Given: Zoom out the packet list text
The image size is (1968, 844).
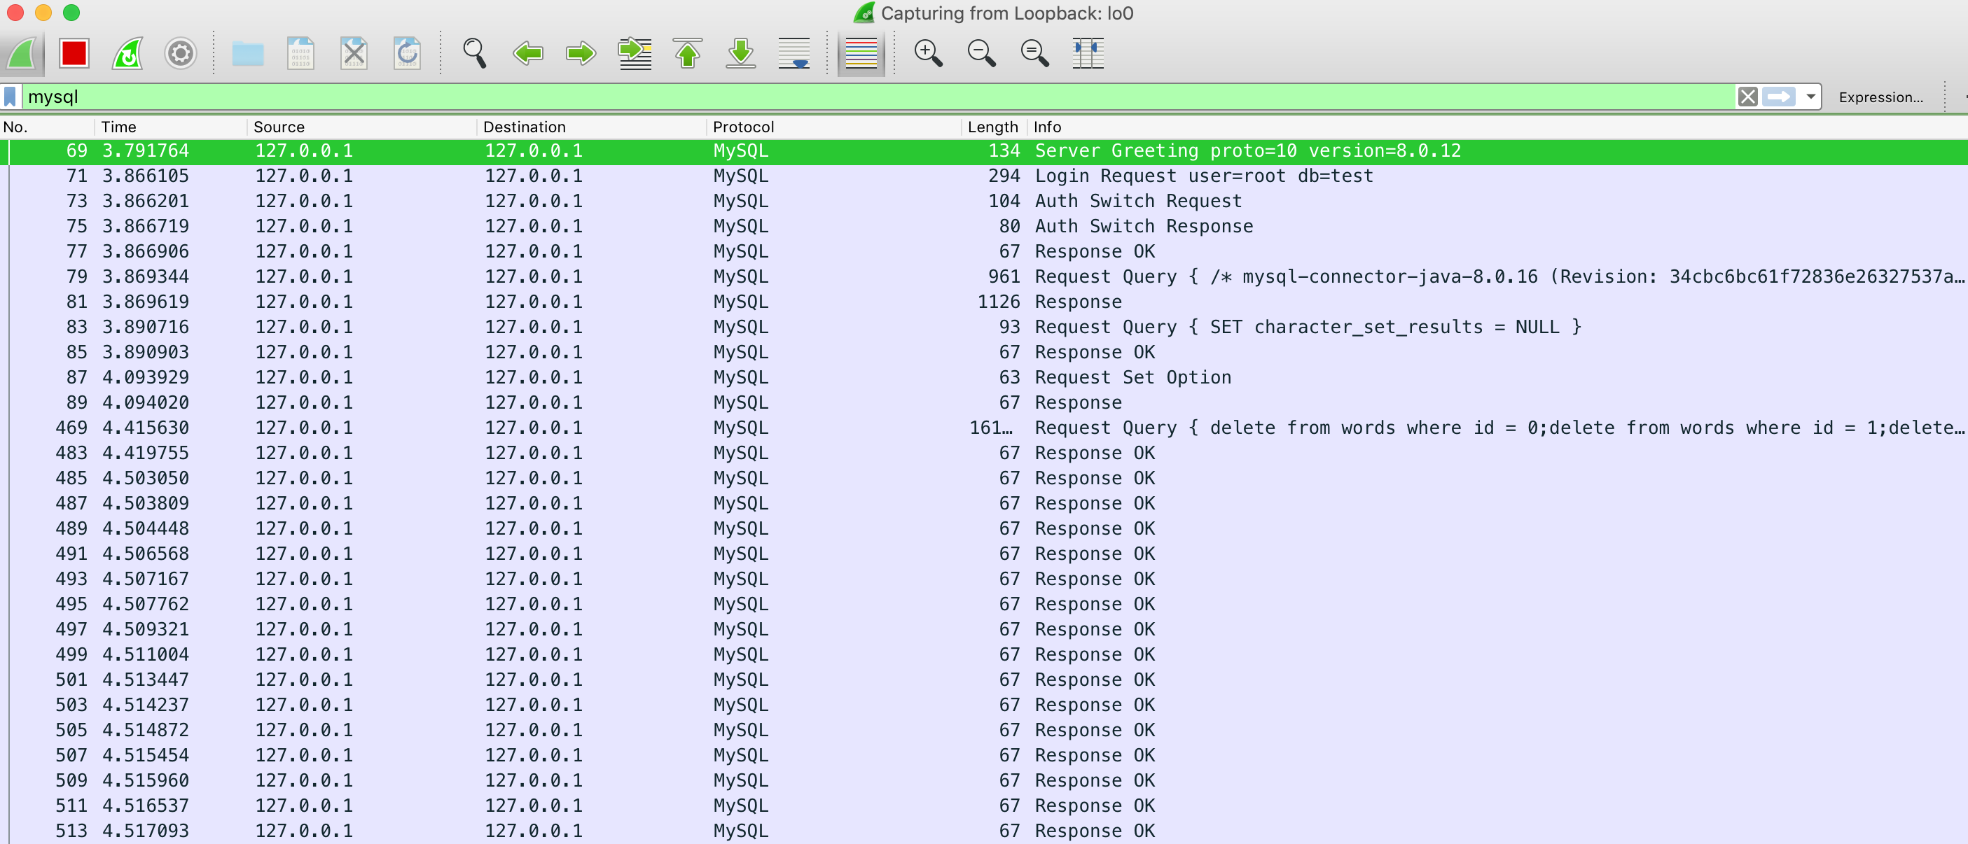Looking at the screenshot, I should [981, 53].
